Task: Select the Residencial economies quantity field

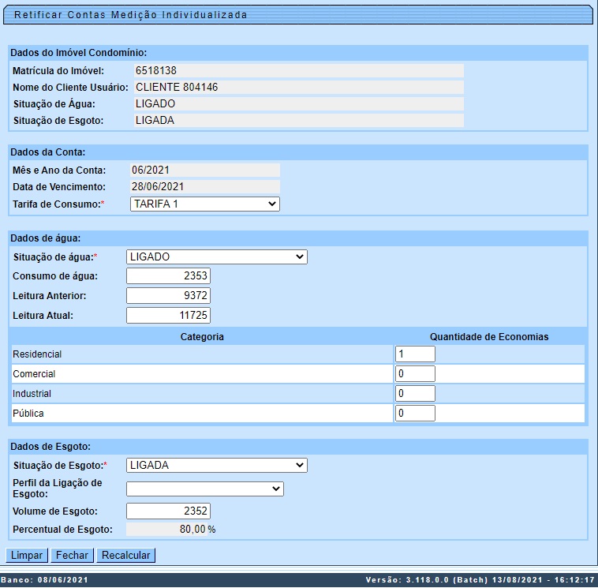Action: coord(415,354)
